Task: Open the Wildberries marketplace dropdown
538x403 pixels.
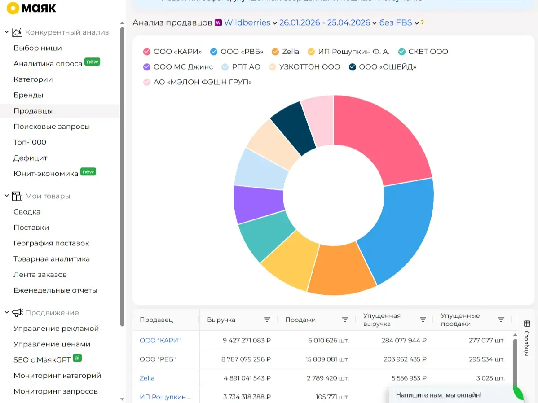Action: [250, 22]
